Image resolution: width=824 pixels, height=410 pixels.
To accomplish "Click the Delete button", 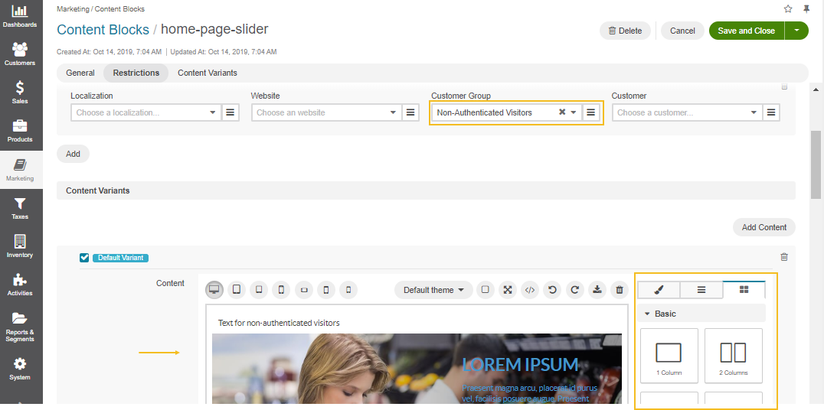I will (x=625, y=31).
